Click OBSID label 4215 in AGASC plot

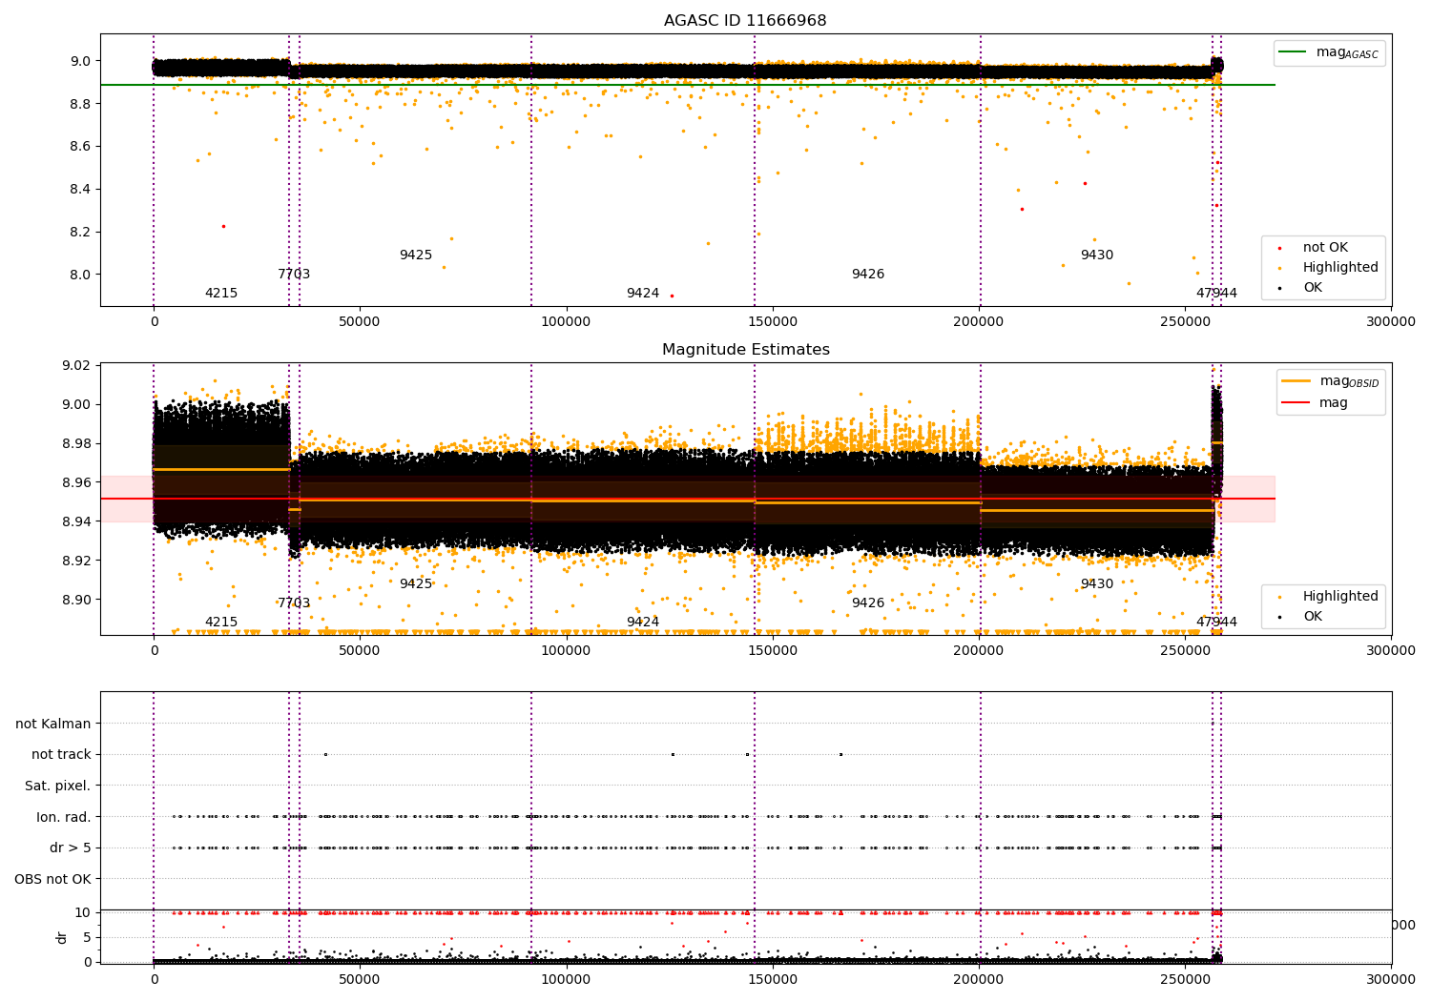pyautogui.click(x=221, y=294)
